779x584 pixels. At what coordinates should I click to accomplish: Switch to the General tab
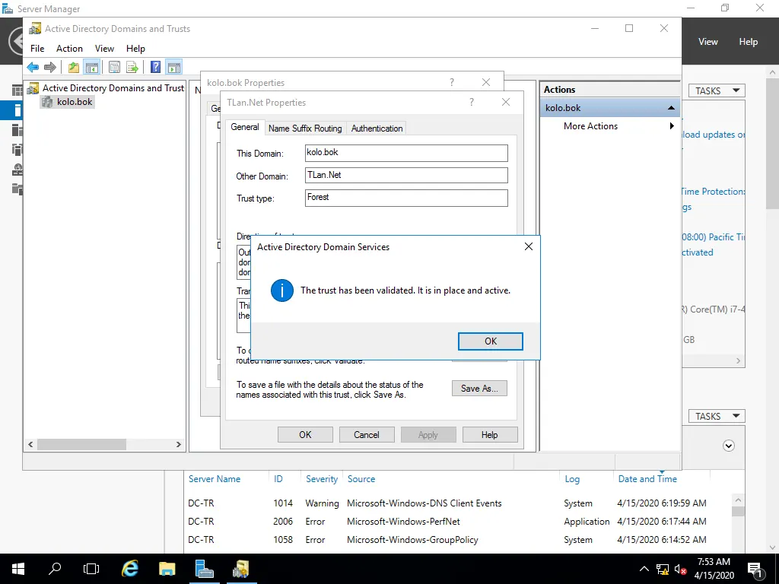[x=245, y=127]
